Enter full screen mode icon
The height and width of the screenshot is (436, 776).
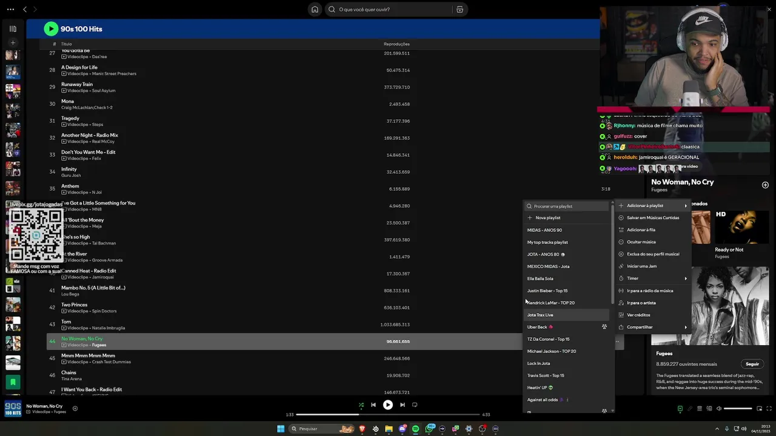[769, 408]
